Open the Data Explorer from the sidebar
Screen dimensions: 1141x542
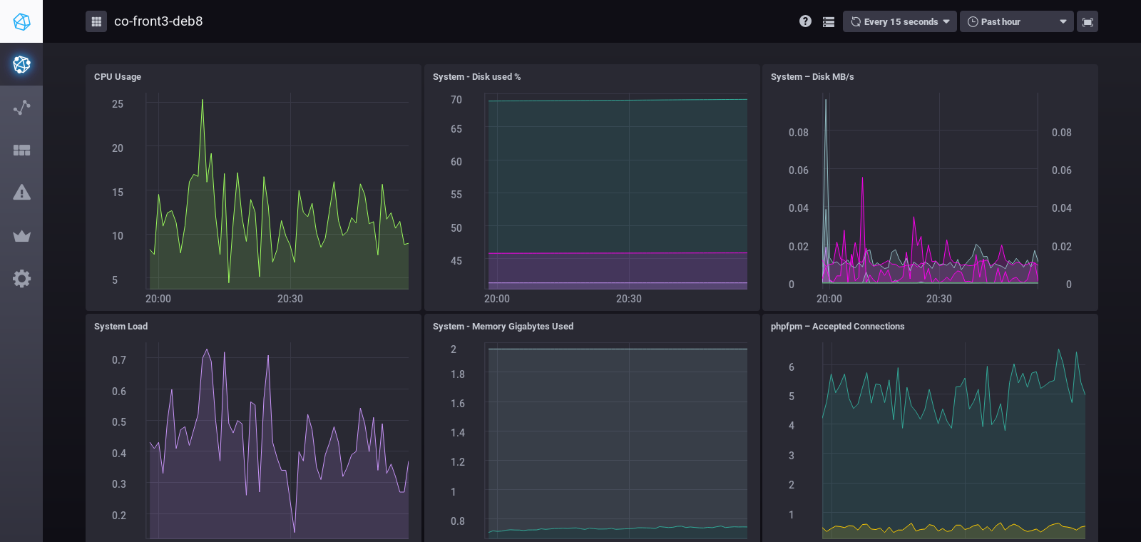pos(21,108)
